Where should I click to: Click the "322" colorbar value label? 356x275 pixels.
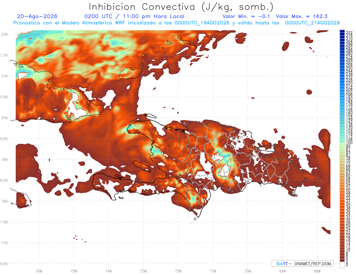pyautogui.click(x=349, y=32)
